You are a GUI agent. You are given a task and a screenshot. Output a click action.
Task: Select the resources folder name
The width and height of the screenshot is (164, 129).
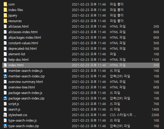(15, 21)
